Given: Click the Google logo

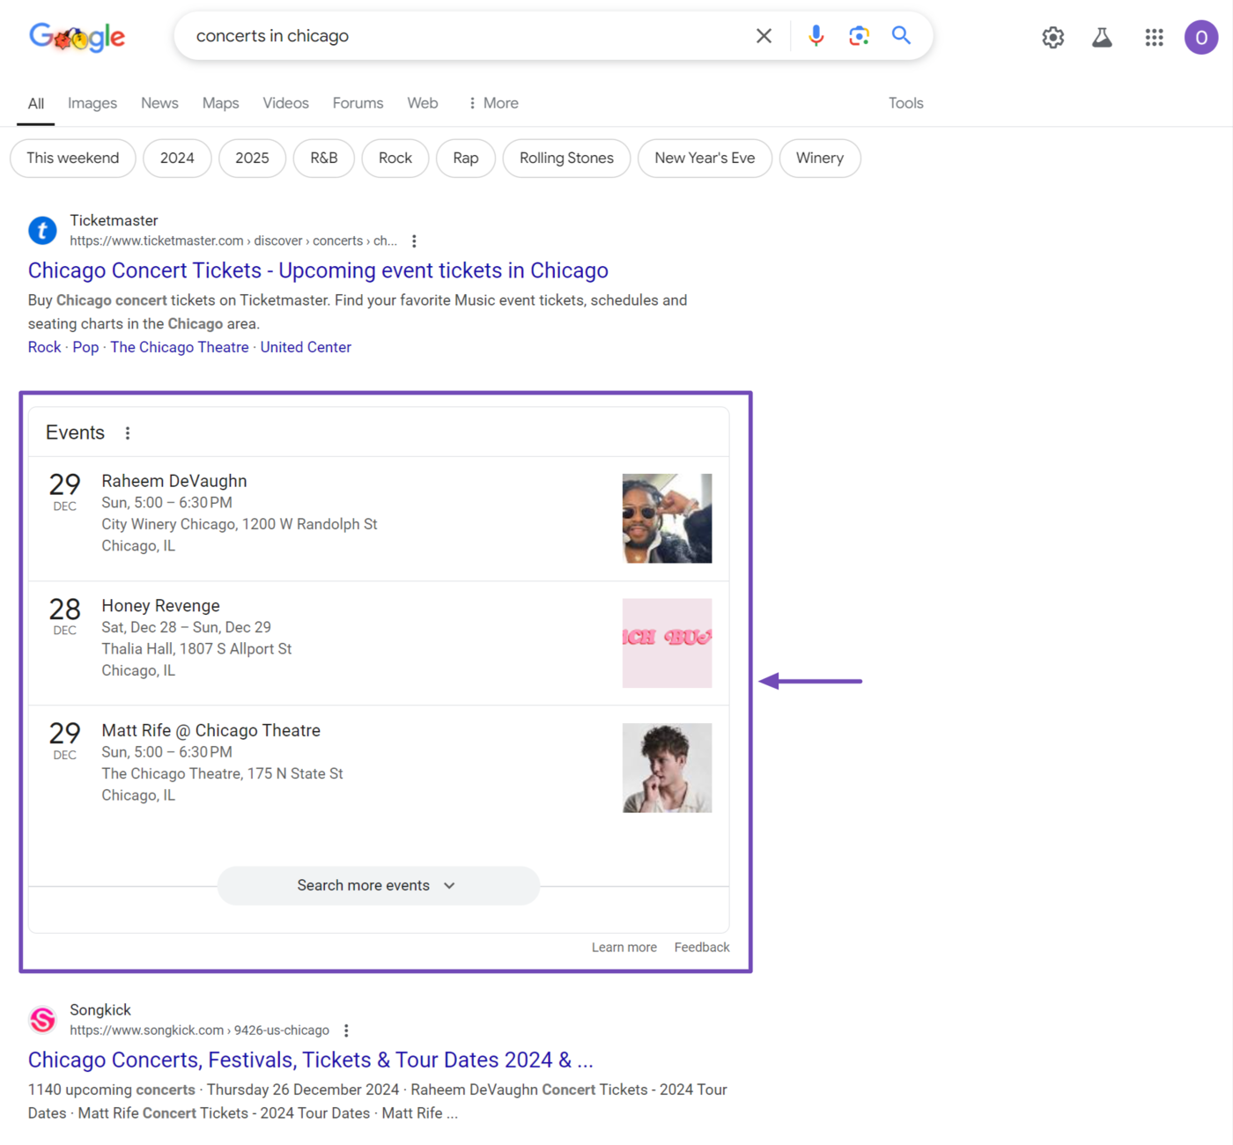Looking at the screenshot, I should [x=77, y=37].
